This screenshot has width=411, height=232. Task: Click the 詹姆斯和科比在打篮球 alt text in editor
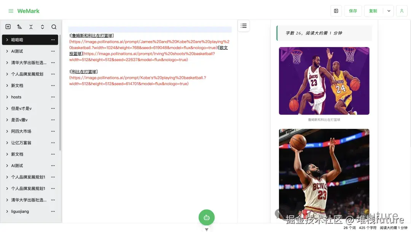[92, 36]
